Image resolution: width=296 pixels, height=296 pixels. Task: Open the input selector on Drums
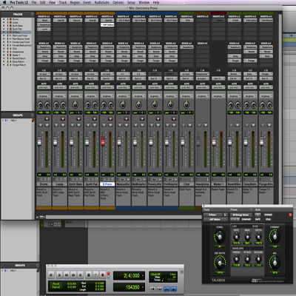click(x=44, y=74)
